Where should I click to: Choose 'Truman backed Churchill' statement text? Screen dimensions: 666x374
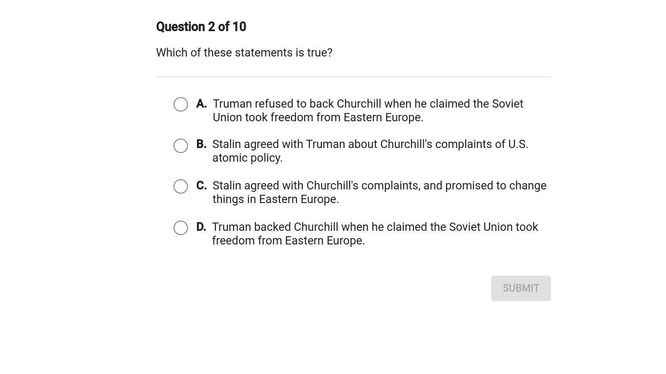tap(375, 227)
